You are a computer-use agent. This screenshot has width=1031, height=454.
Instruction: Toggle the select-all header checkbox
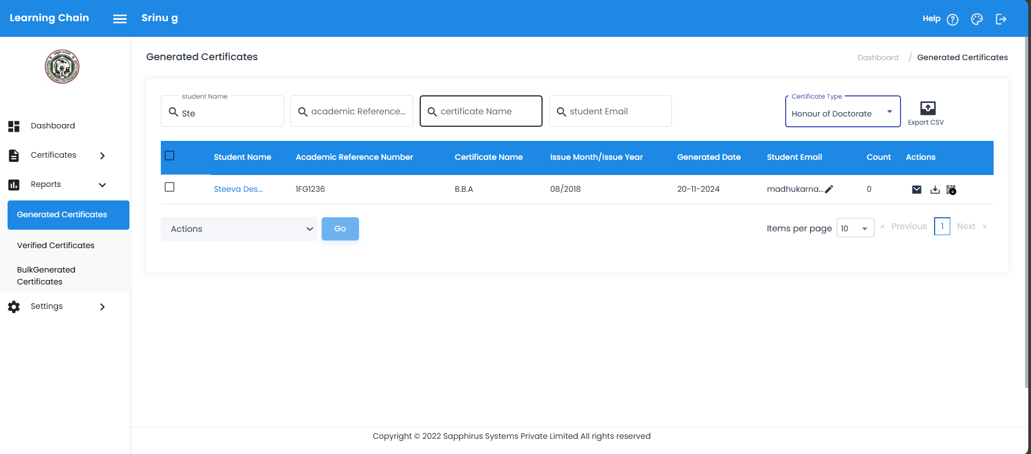pyautogui.click(x=169, y=156)
